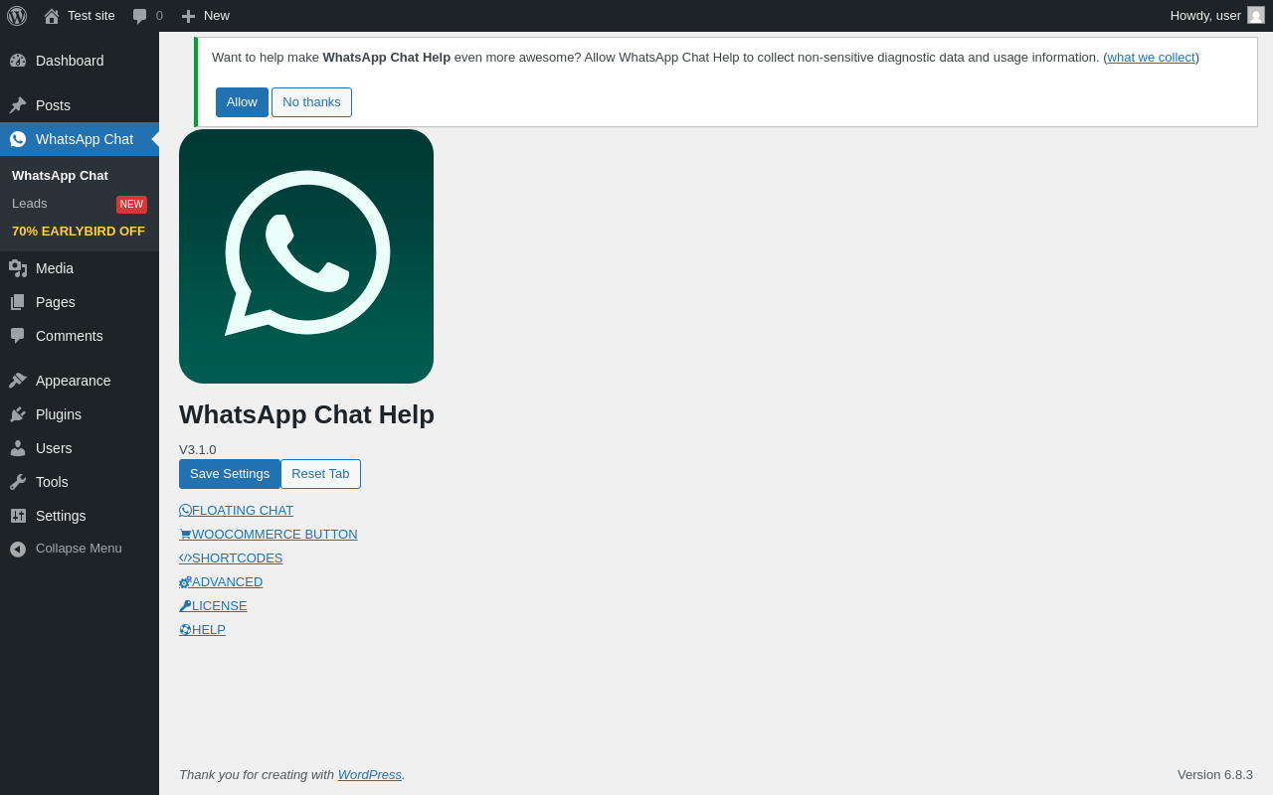Open the Media menu label
This screenshot has height=795, width=1273.
click(x=55, y=268)
